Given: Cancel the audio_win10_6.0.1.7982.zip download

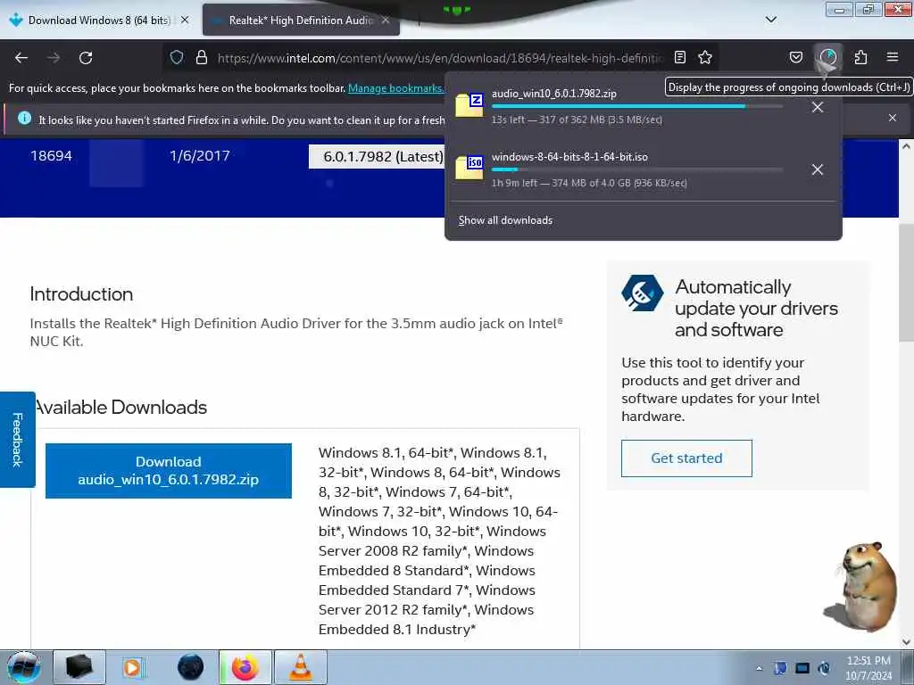Looking at the screenshot, I should 818,107.
